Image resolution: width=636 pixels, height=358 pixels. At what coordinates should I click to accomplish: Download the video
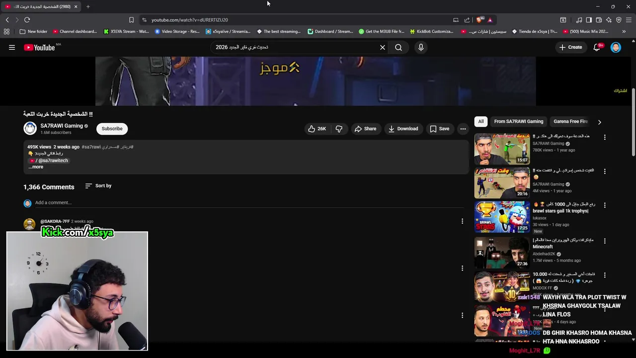coord(403,129)
